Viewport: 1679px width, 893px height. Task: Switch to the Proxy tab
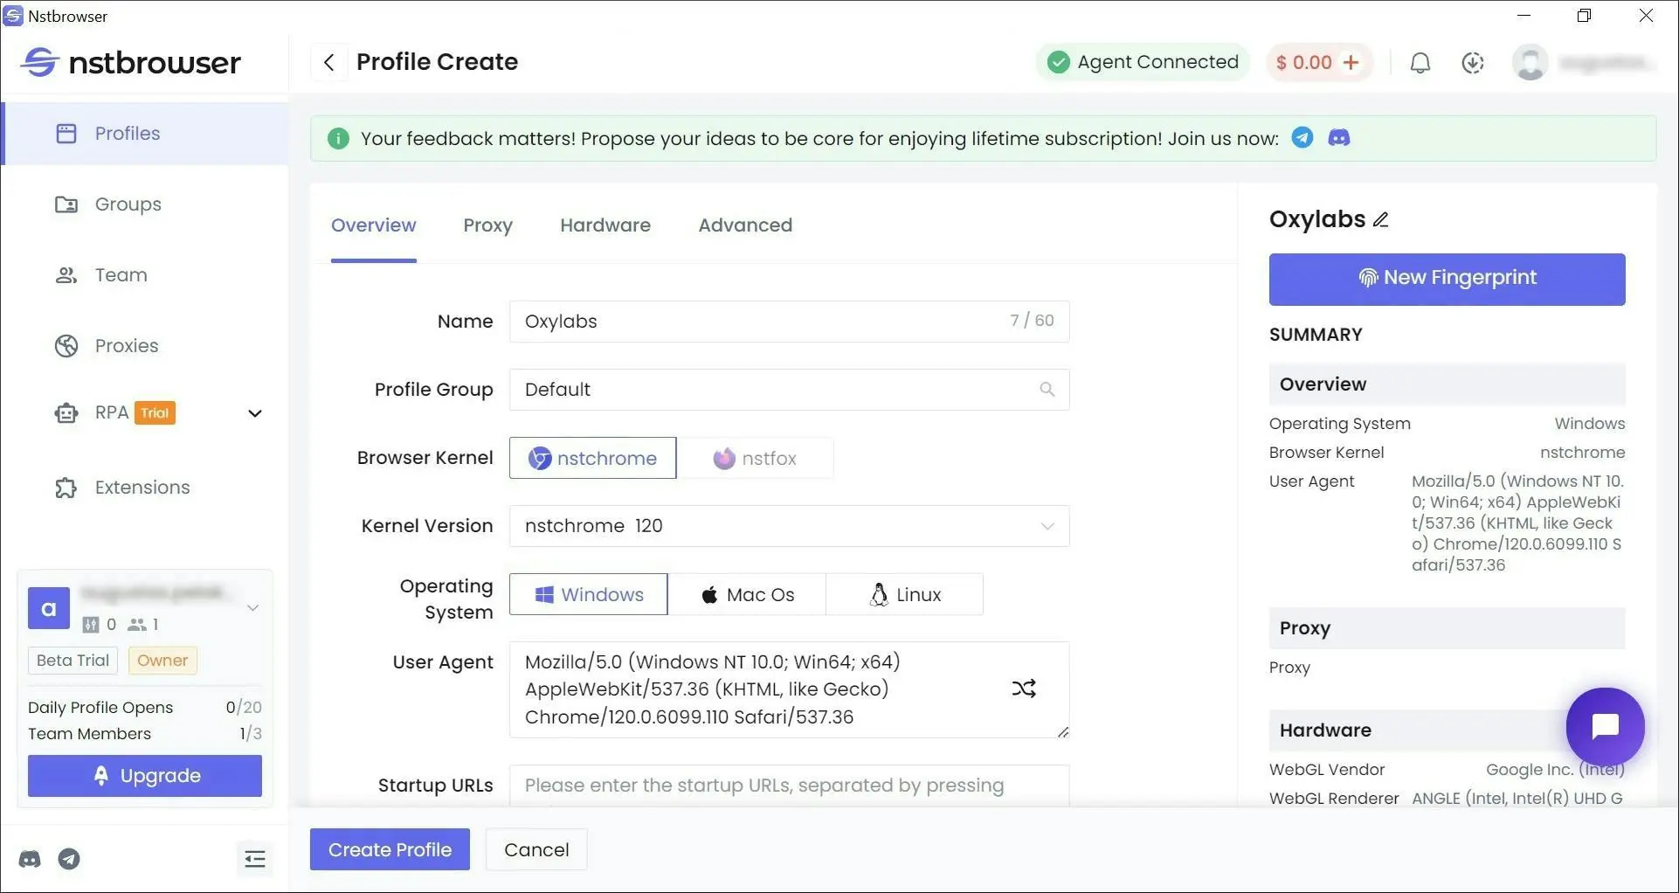click(487, 225)
